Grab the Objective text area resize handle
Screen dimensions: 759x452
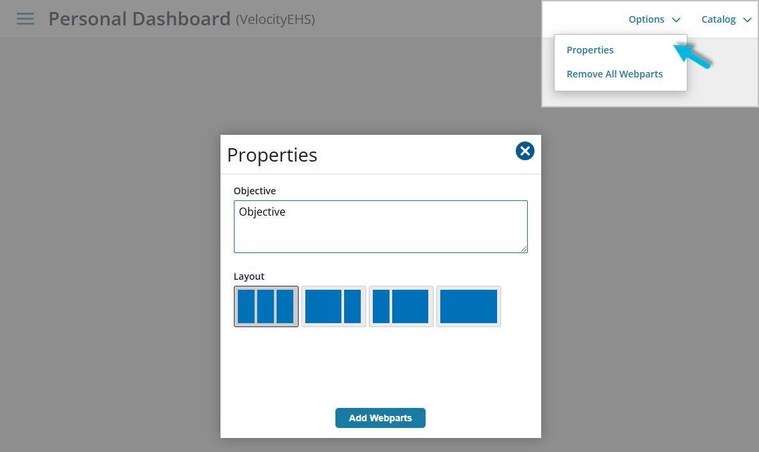point(524,249)
